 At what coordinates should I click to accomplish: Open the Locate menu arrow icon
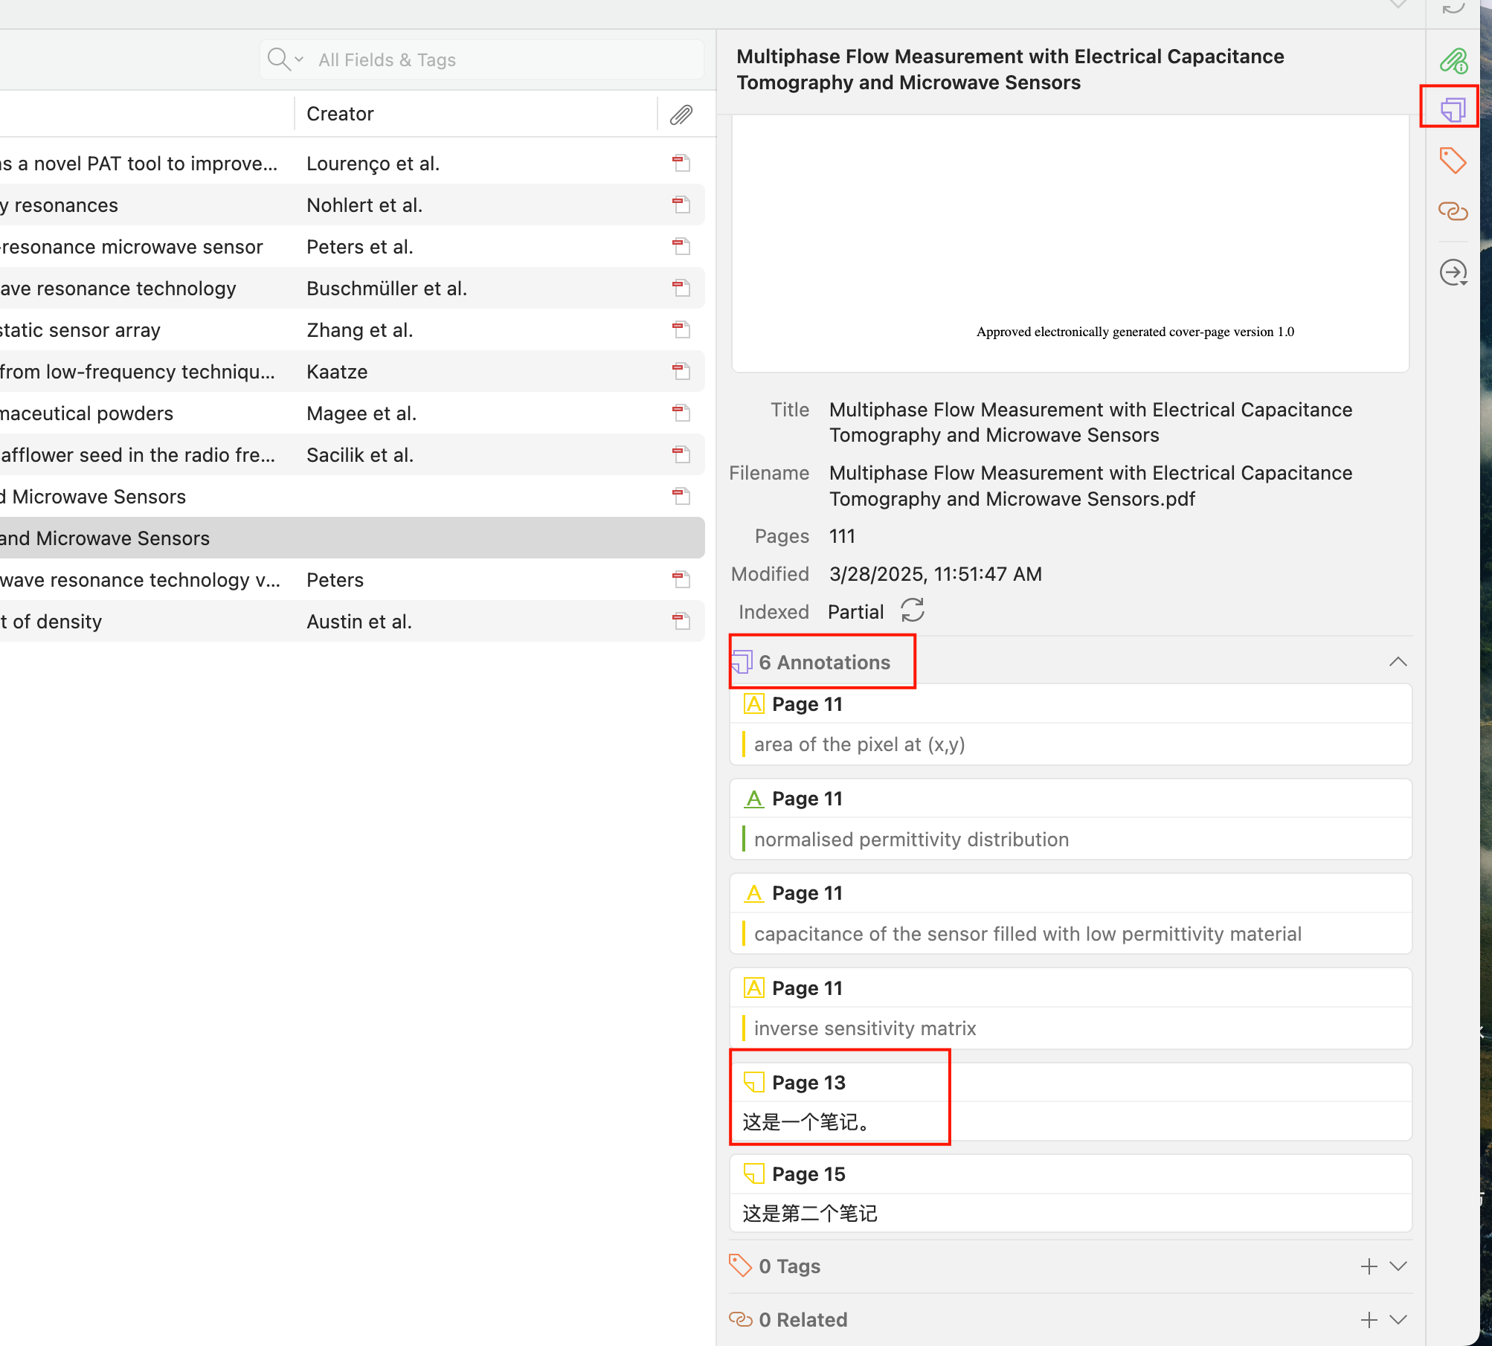point(1454,273)
